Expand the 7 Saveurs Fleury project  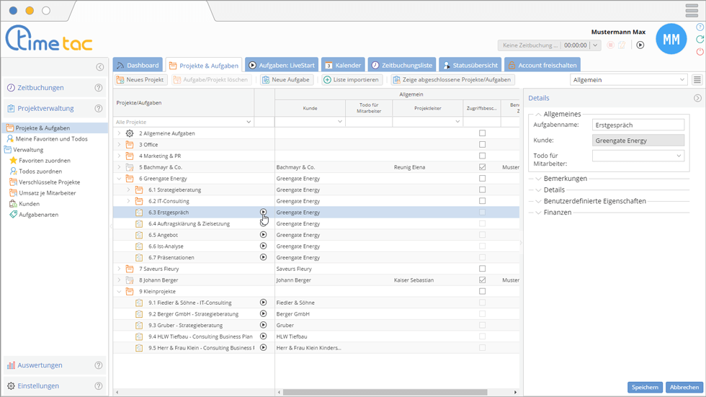pos(120,269)
